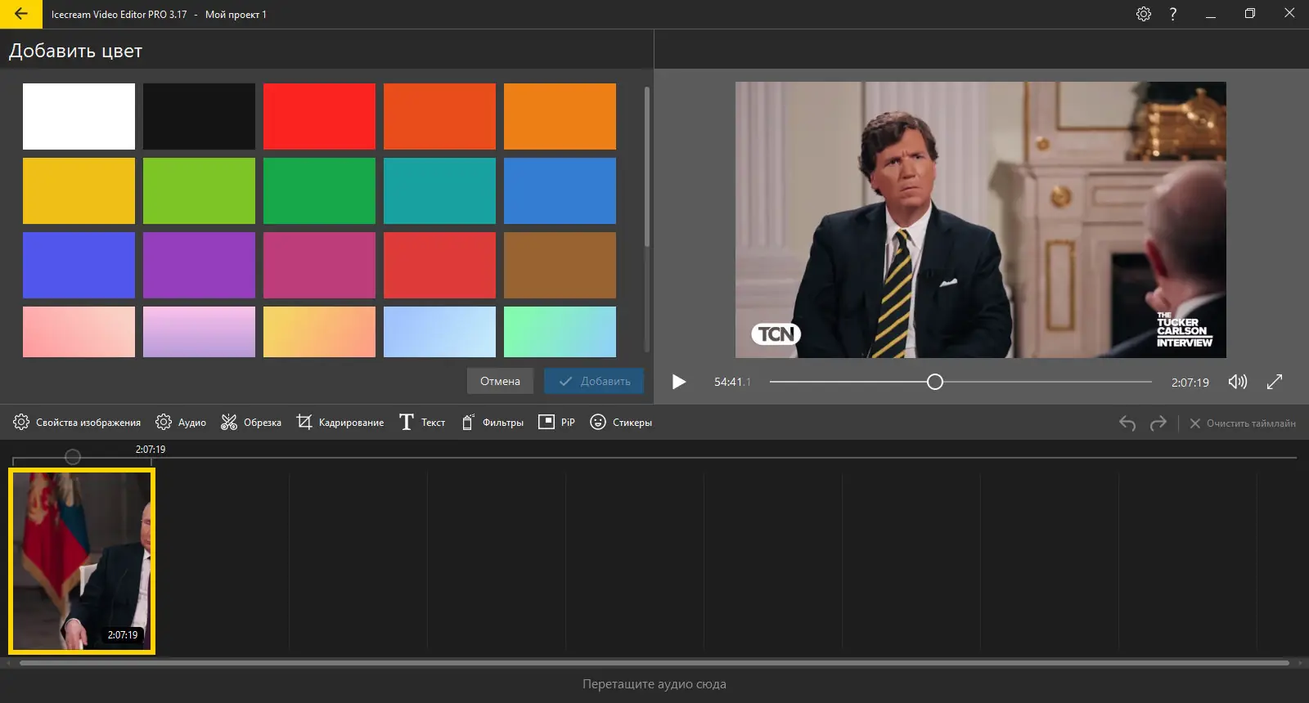Screen dimensions: 1309x703
Task: Pick the black color swatch
Action: pyautogui.click(x=199, y=116)
